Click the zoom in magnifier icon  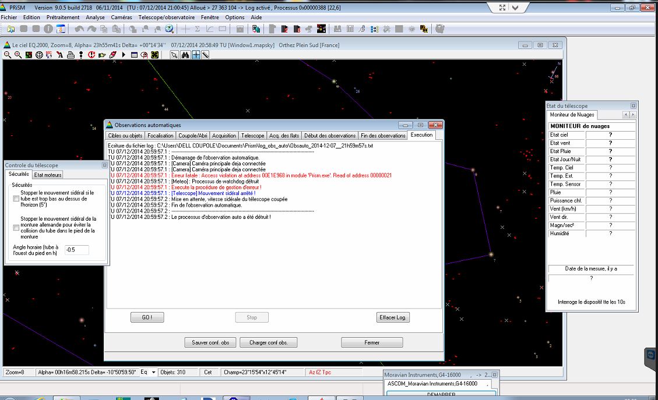tap(18, 55)
